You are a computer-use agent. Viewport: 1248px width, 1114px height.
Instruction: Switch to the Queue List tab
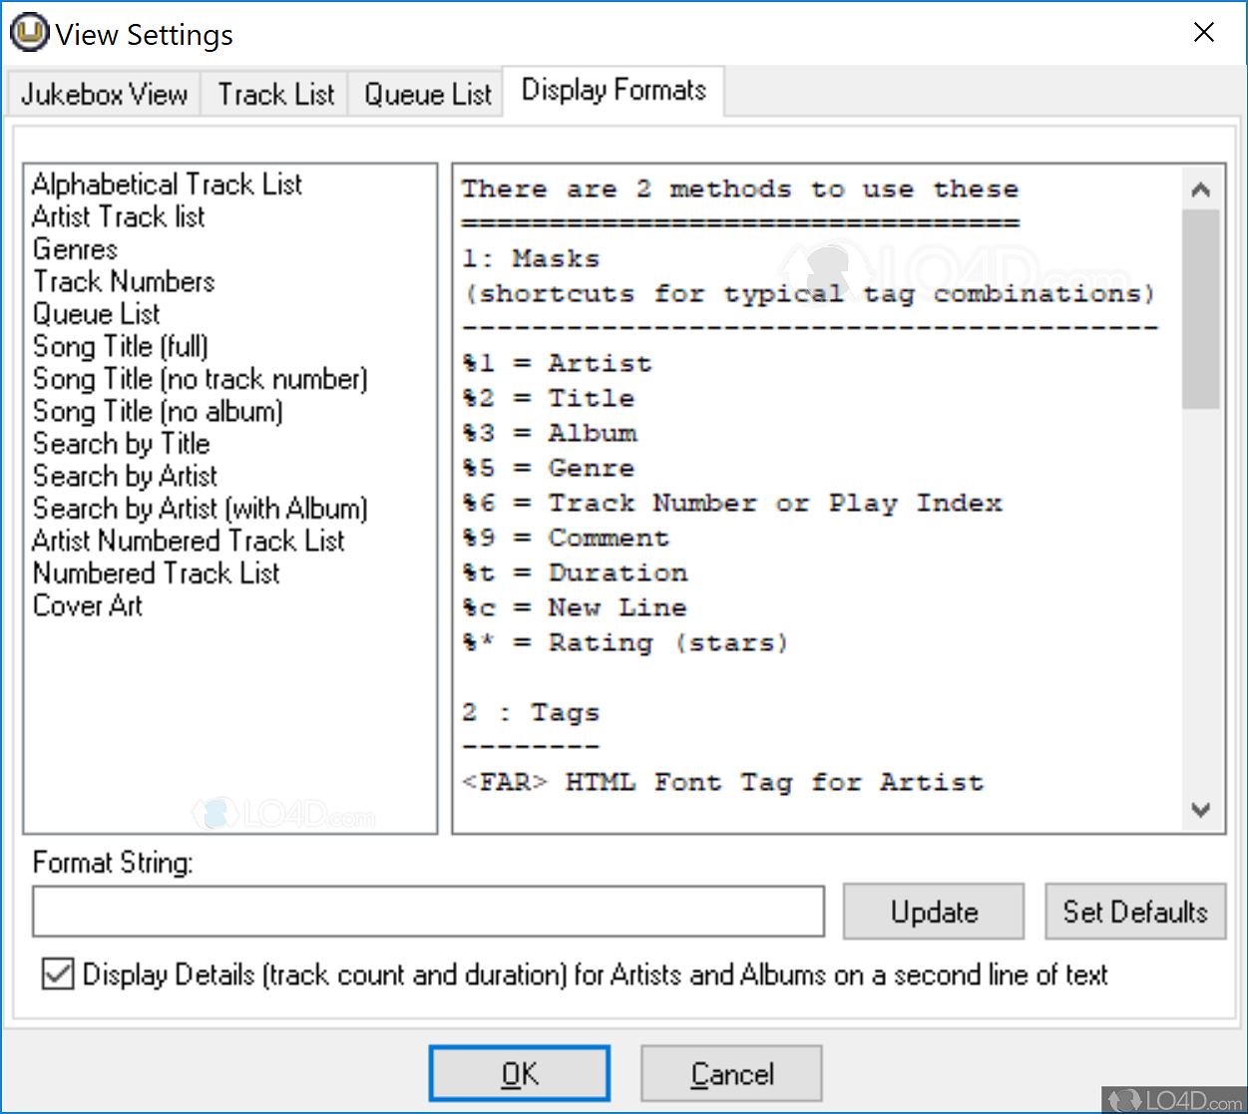(x=426, y=93)
